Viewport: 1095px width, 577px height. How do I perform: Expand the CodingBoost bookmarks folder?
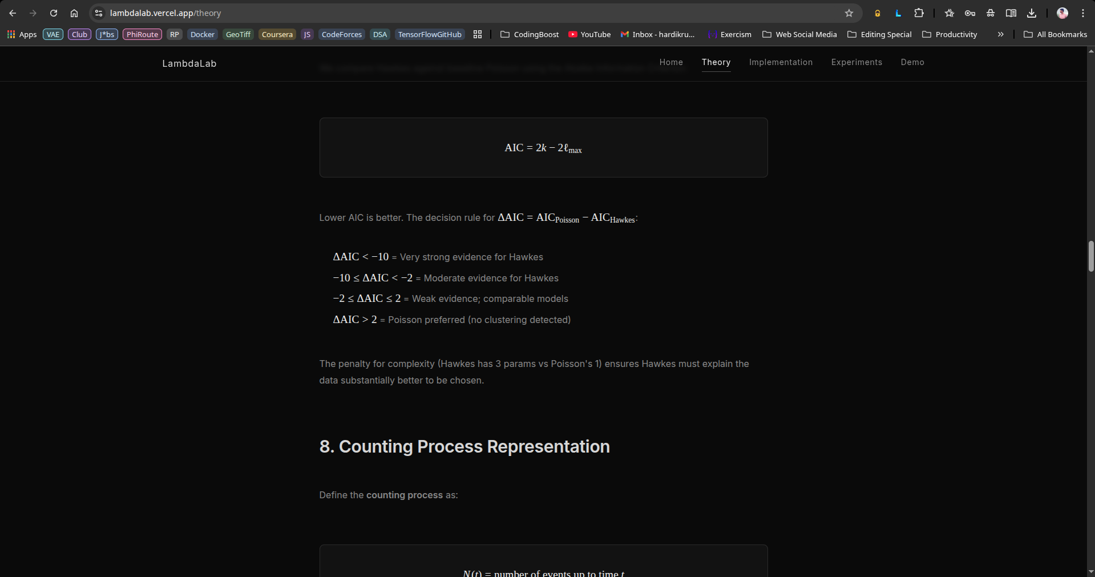coord(530,34)
